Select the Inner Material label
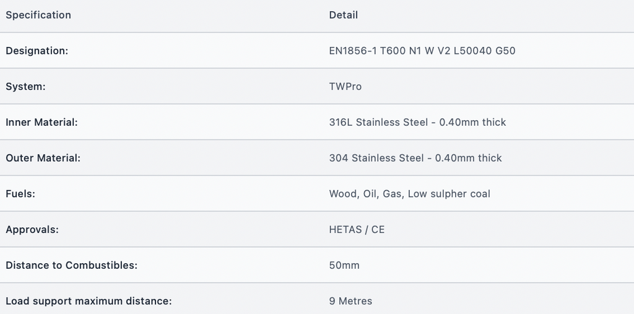The width and height of the screenshot is (634, 314). 41,122
